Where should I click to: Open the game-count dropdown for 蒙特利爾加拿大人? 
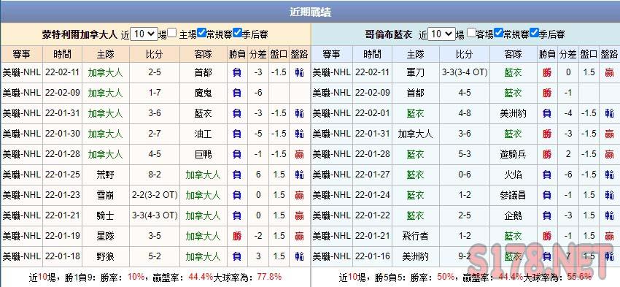click(x=144, y=34)
